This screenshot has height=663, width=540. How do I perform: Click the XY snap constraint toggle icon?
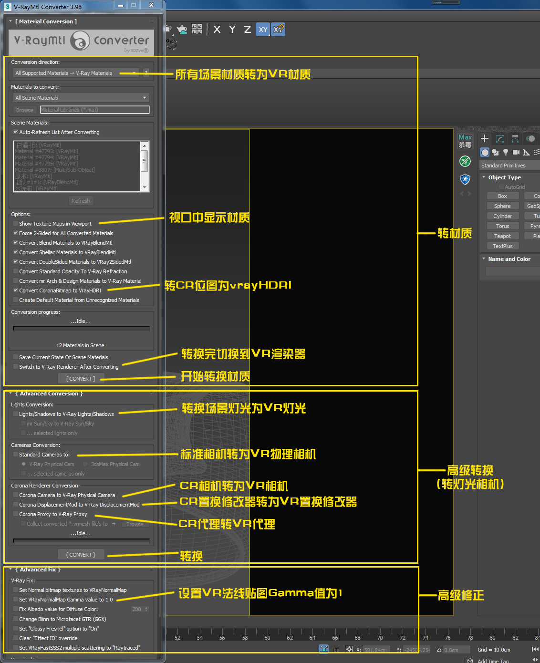(x=279, y=30)
